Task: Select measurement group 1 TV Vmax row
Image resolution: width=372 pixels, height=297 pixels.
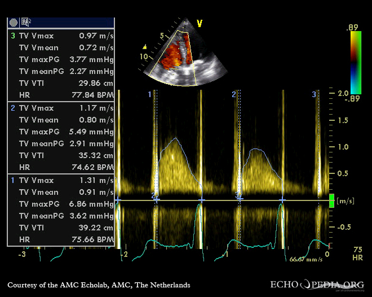Action: click(61, 180)
